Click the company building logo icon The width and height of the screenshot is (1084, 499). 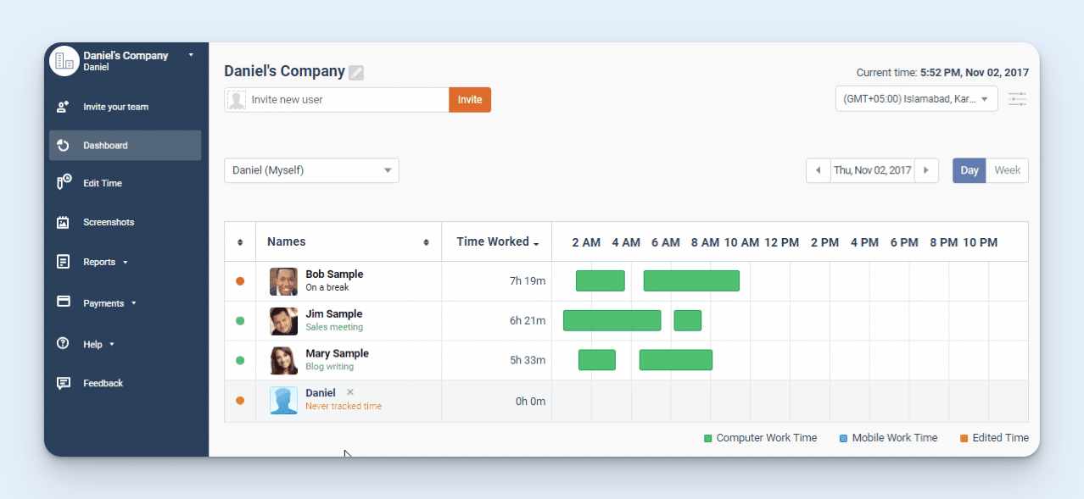(x=64, y=60)
